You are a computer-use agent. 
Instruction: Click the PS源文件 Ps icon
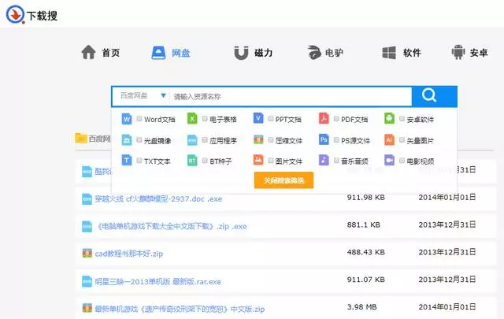pos(324,139)
